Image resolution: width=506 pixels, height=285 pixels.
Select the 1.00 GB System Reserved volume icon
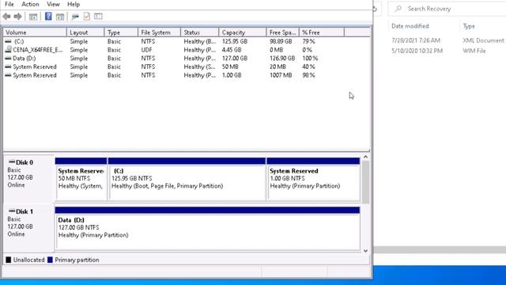[x=8, y=75]
